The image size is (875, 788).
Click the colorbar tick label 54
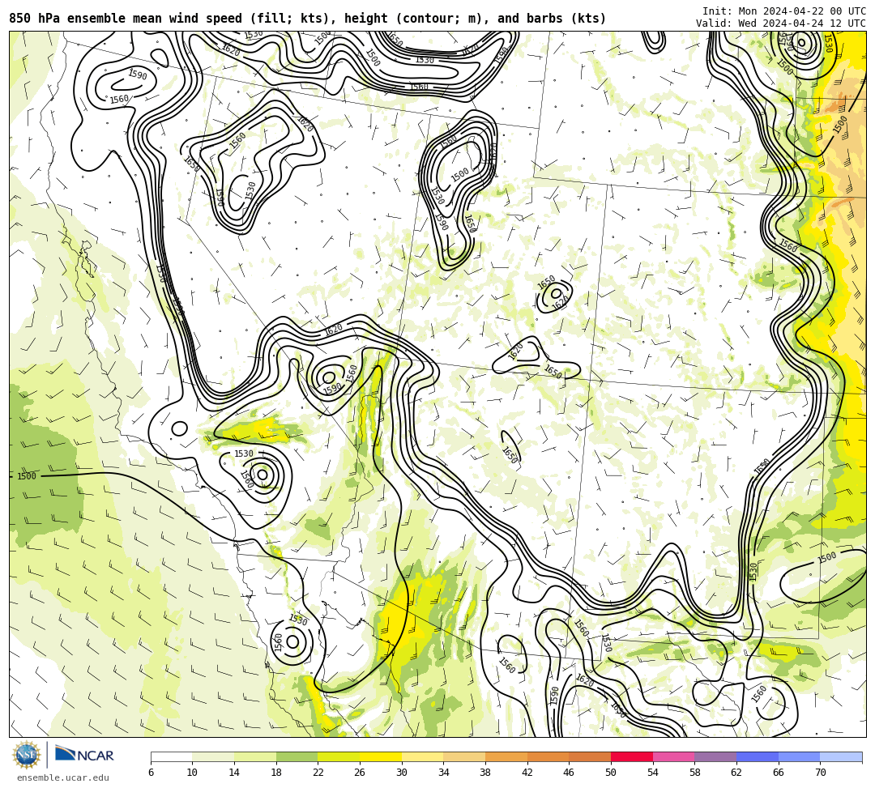[x=653, y=773]
